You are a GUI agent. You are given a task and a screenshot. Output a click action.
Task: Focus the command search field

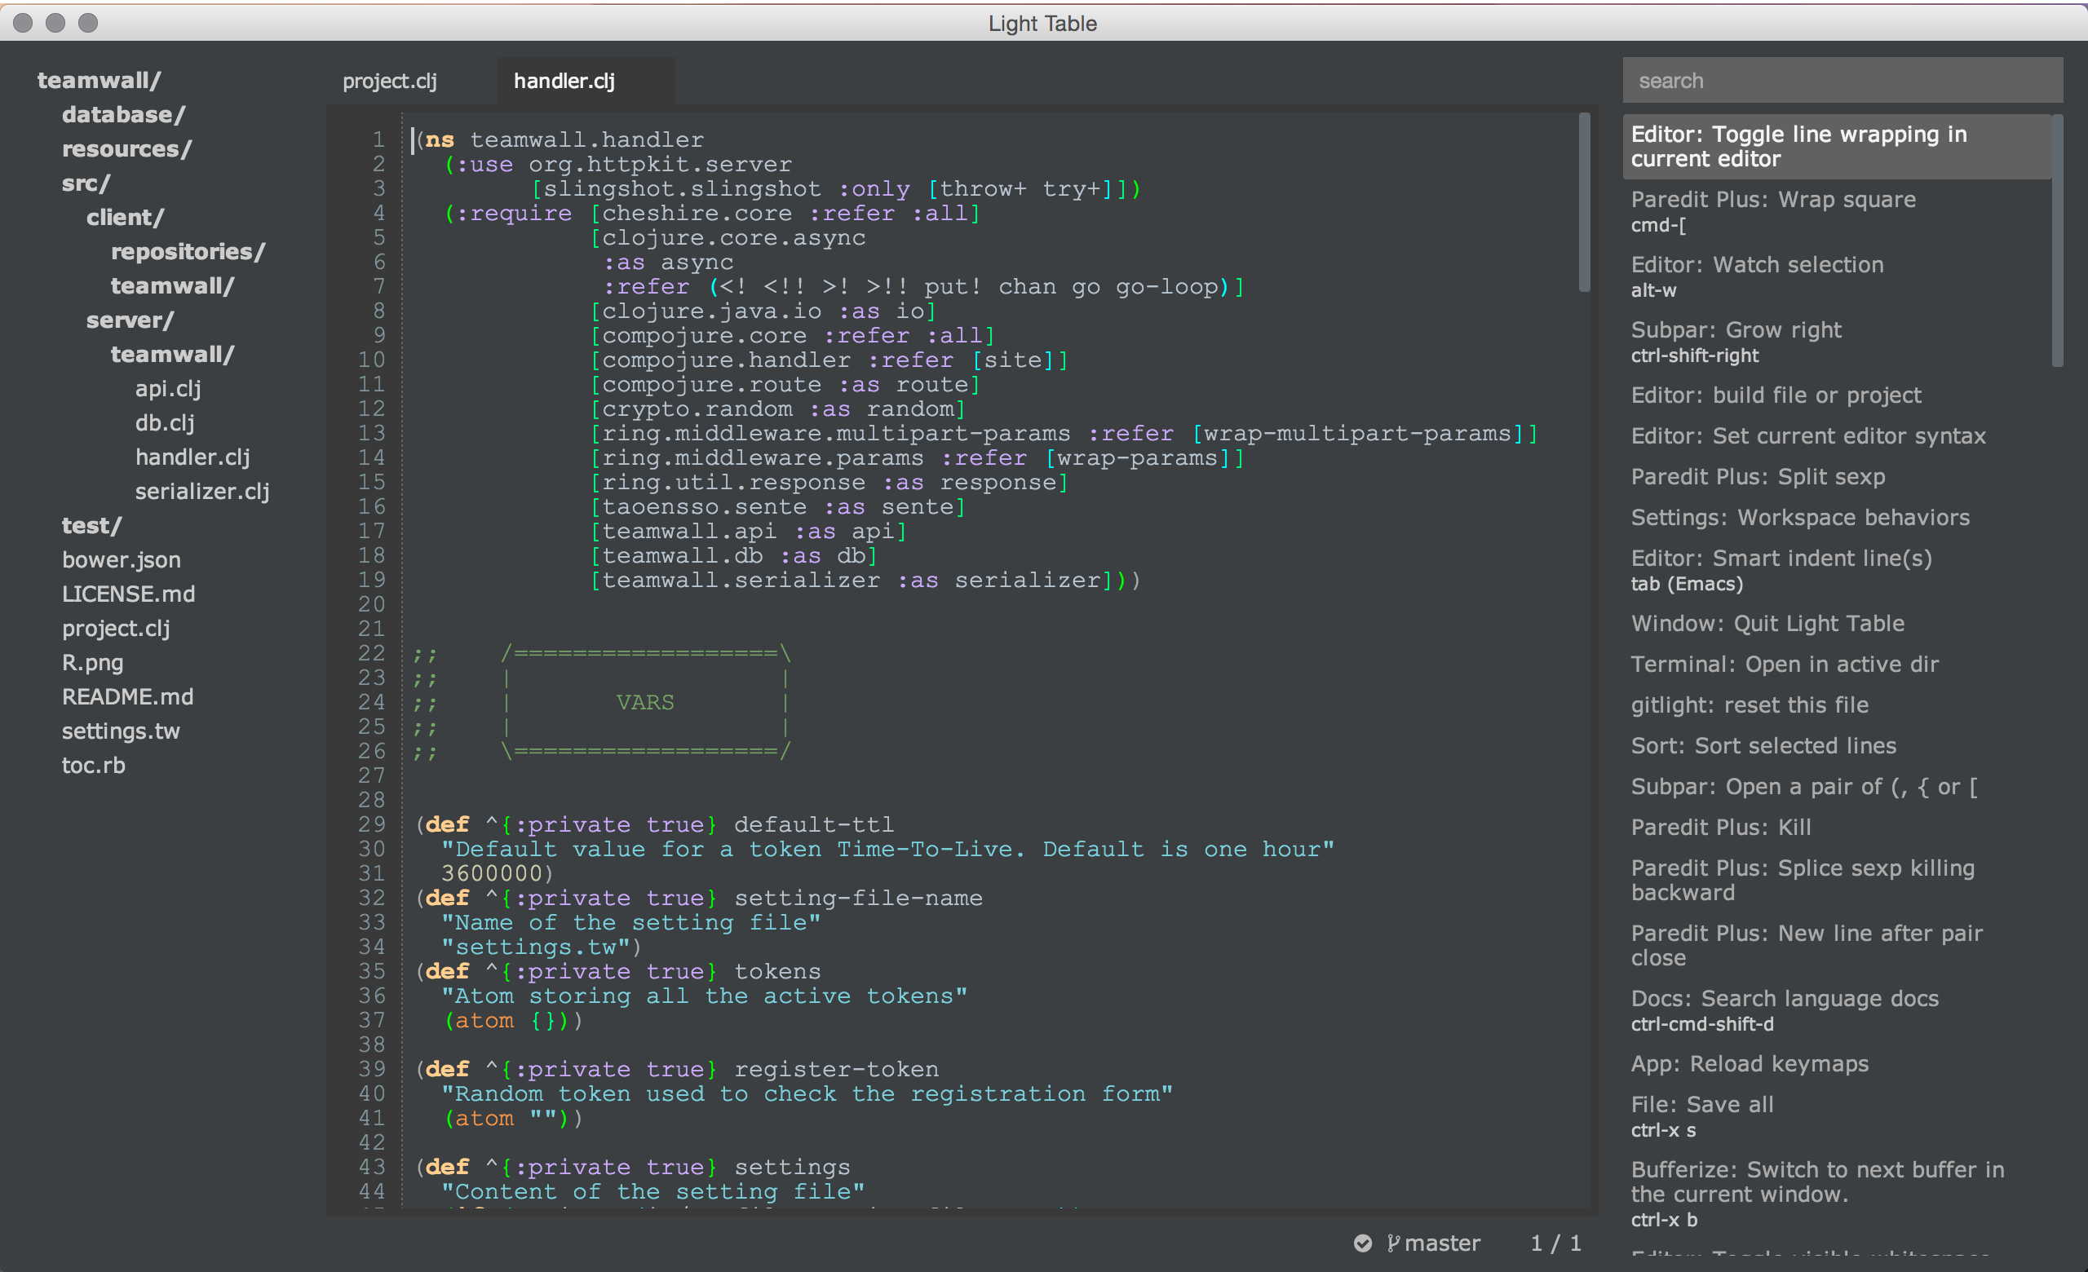[x=1842, y=81]
